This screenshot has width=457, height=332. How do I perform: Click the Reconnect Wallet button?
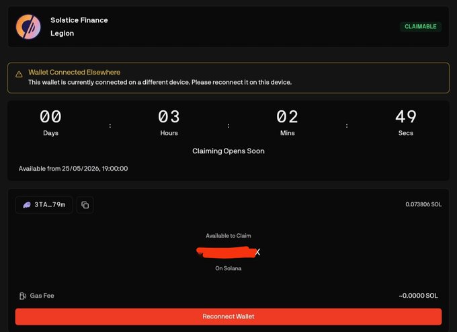point(229,317)
